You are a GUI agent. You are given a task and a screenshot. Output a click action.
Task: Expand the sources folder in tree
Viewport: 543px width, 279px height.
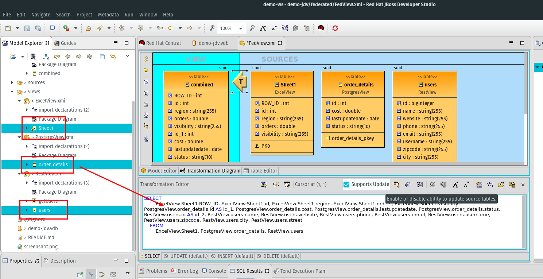pos(12,82)
